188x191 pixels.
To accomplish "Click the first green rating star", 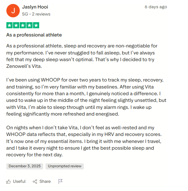I will [9, 25].
